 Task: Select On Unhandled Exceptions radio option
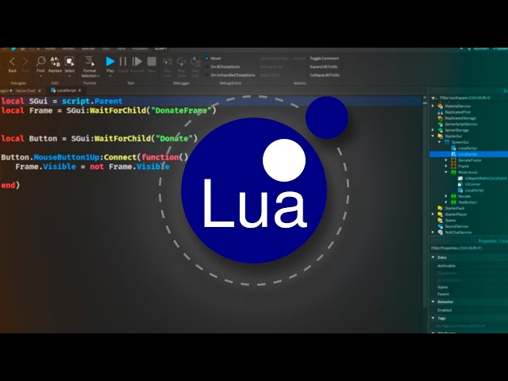click(230, 75)
